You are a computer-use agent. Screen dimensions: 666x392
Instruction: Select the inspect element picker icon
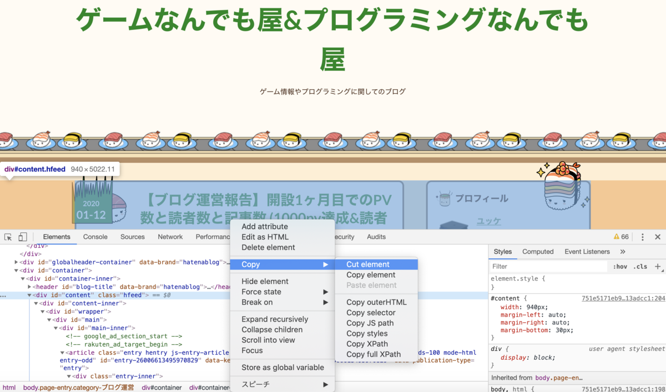8,237
